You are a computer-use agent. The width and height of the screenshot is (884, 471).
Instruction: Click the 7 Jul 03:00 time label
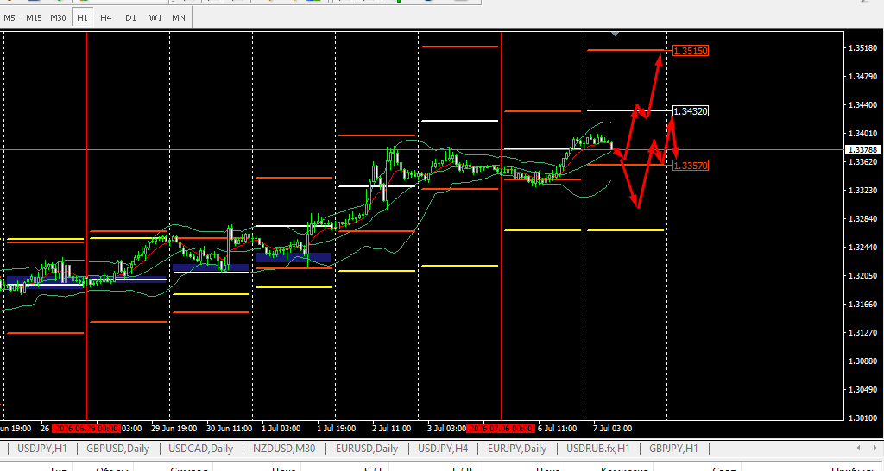[612, 428]
